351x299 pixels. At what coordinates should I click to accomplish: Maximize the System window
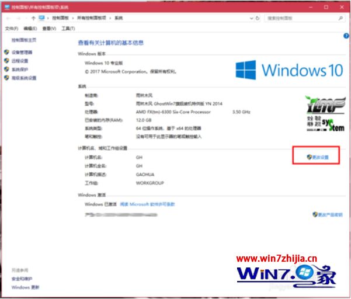click(326, 7)
